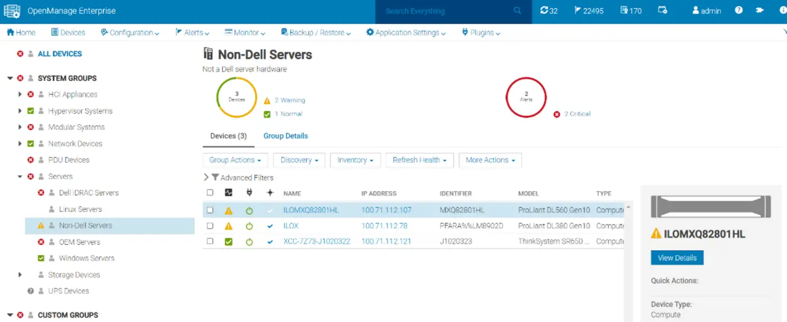Click the alerts donut chart showing 2

click(x=526, y=97)
